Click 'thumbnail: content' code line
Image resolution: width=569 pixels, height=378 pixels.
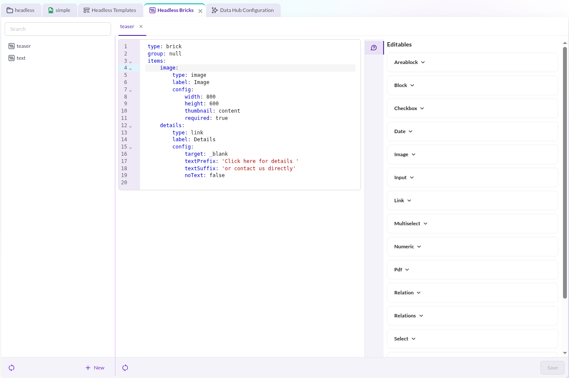(x=212, y=111)
